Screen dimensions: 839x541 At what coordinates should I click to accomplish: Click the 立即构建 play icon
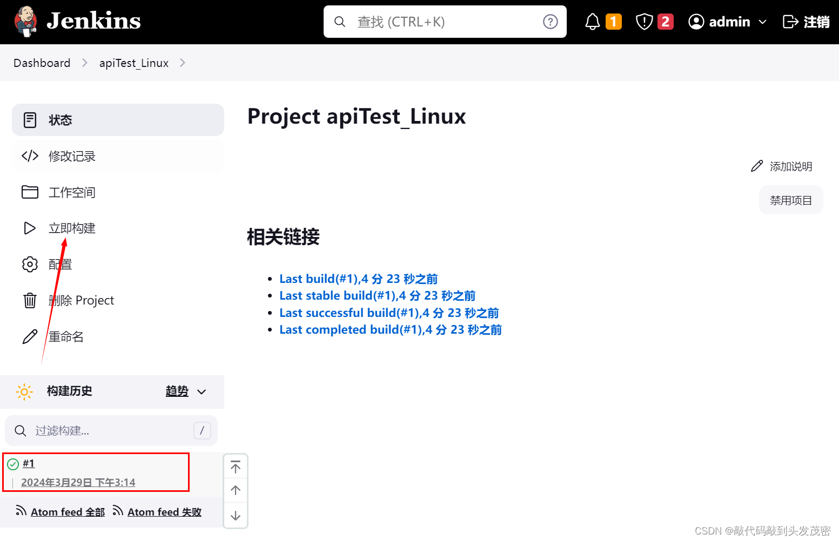click(x=30, y=228)
